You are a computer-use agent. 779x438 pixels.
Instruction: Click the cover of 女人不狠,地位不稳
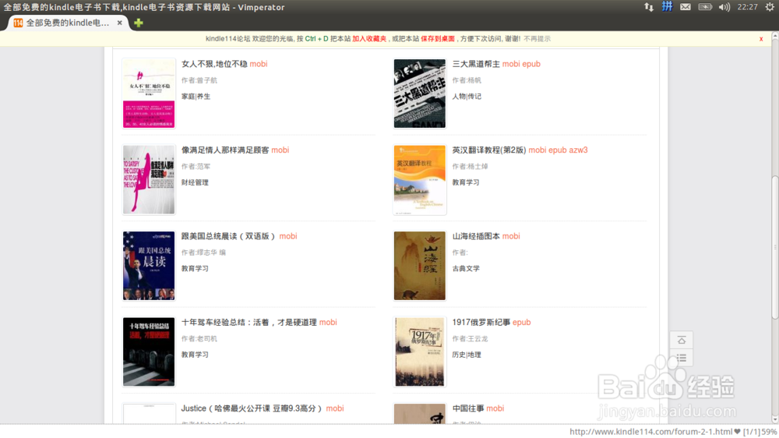click(149, 94)
